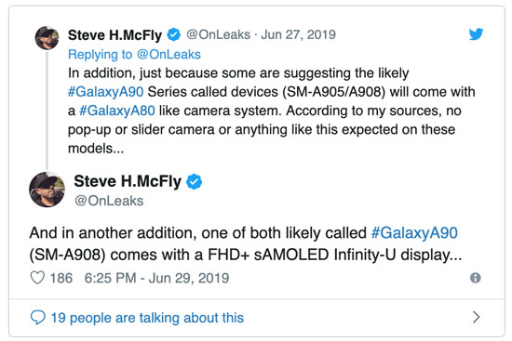Open the tweet info icon

[x=475, y=278]
